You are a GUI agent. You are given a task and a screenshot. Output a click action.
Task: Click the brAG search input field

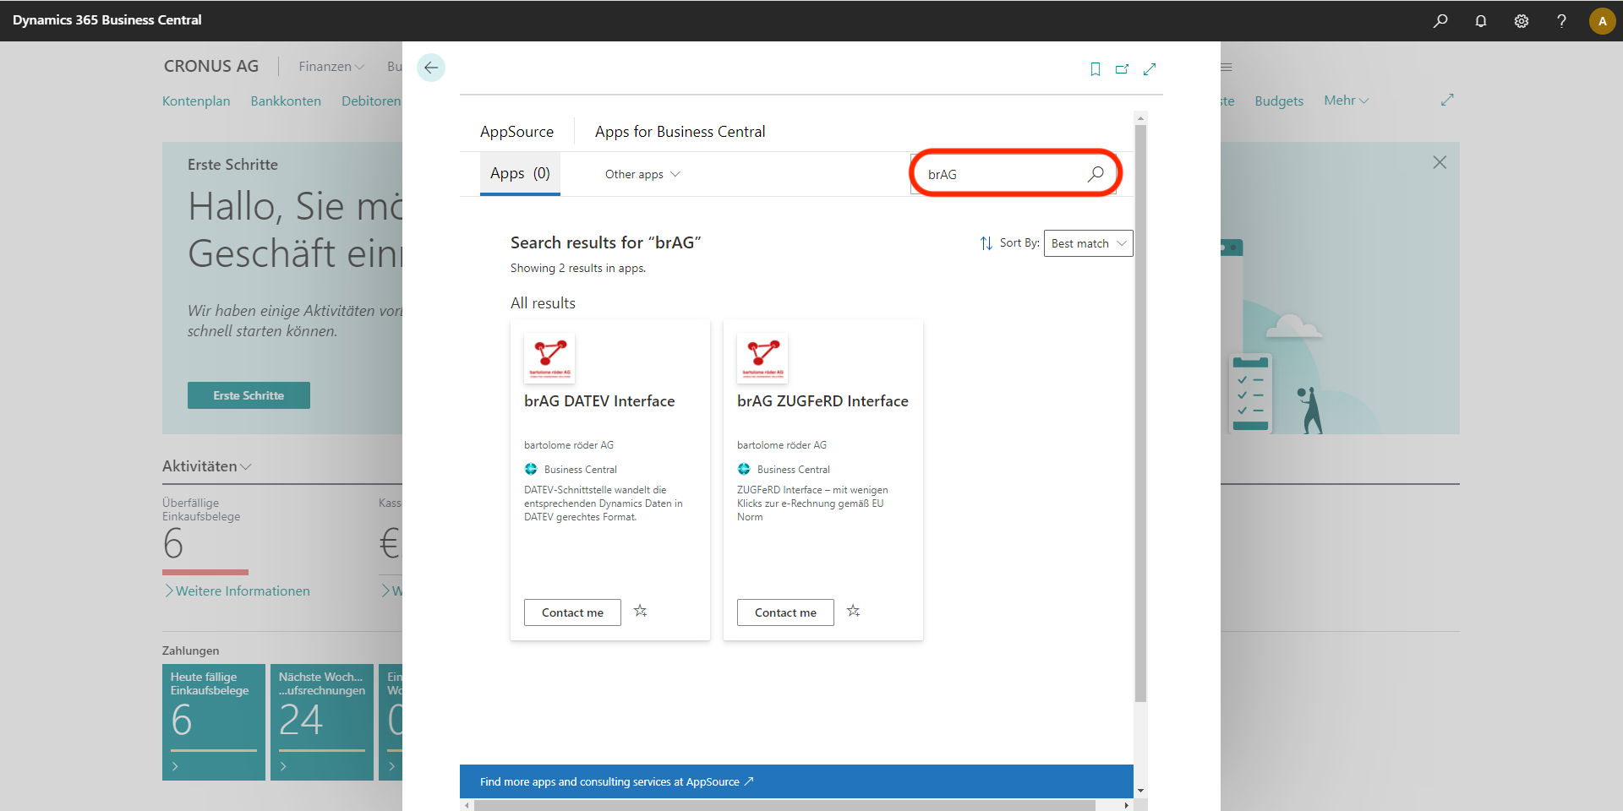coord(1002,174)
